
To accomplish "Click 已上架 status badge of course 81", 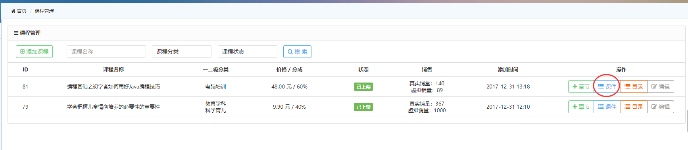I will pos(363,87).
